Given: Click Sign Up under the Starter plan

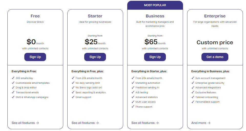Looking at the screenshot, I should pyautogui.click(x=95, y=57).
